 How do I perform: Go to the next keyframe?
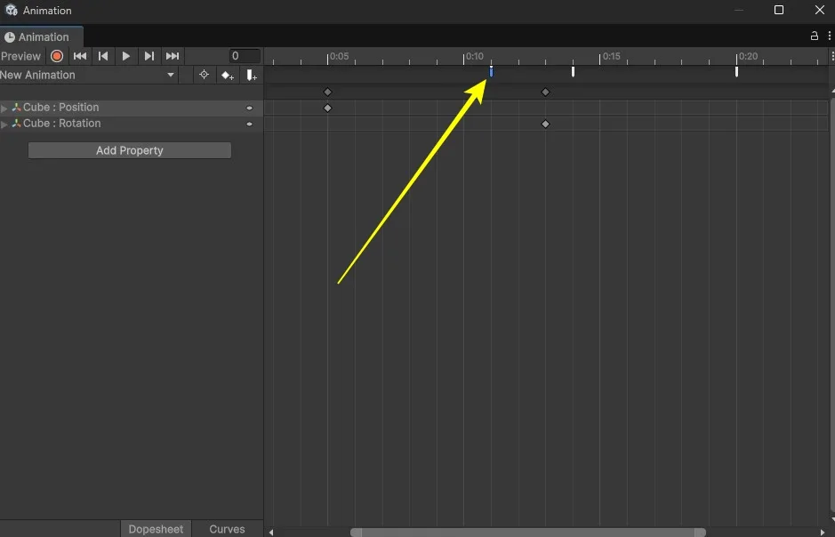click(149, 56)
